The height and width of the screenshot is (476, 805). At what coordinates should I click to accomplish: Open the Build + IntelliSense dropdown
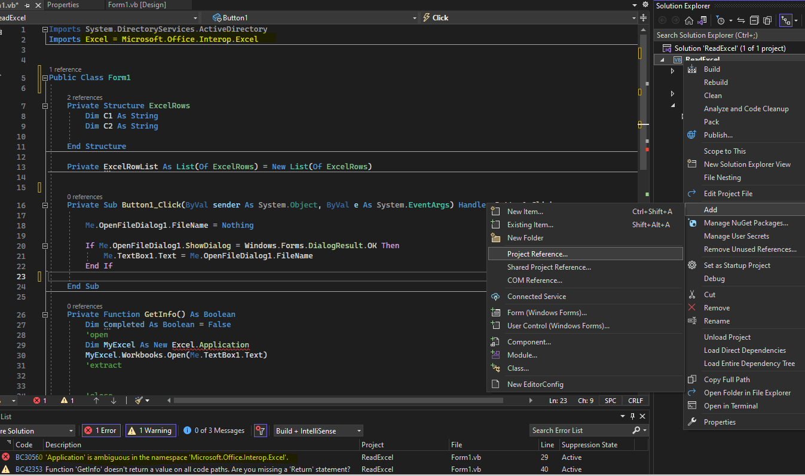click(318, 431)
